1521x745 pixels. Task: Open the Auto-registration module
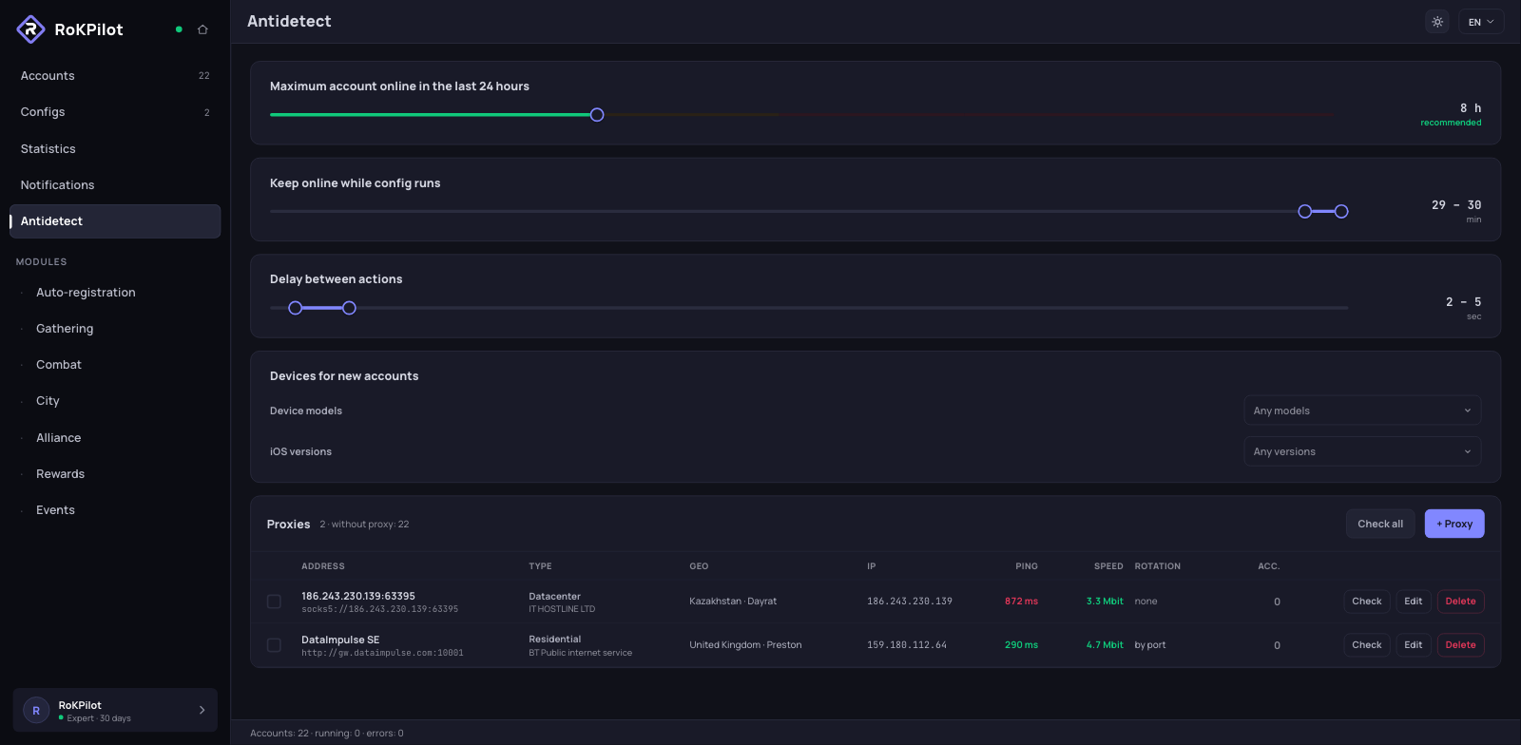coord(115,293)
